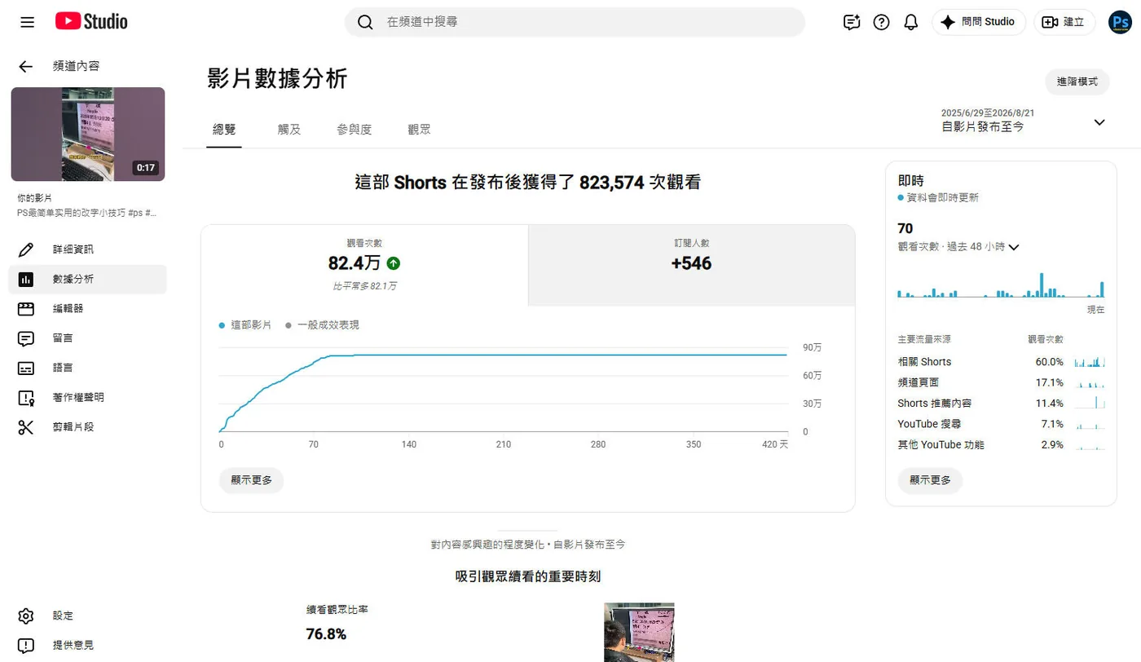Click the 60.0% sparkline for 相關 Shorts
Viewport: 1141px width, 662px height.
pos(1090,362)
